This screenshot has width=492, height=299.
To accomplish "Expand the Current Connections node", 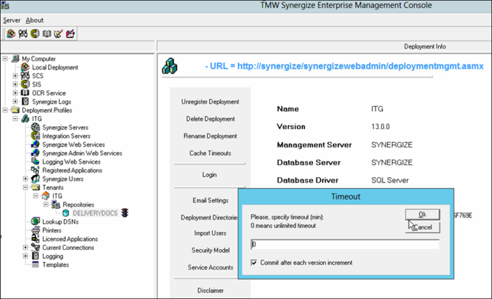I will [x=25, y=247].
